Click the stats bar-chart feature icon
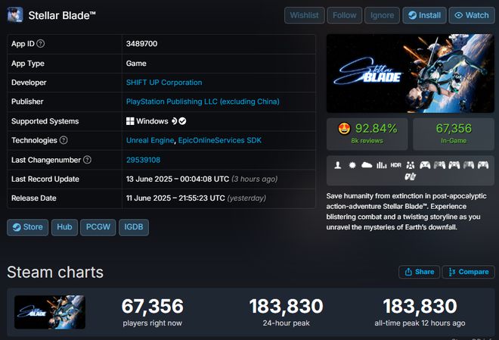This screenshot has width=499, height=340. [381, 165]
